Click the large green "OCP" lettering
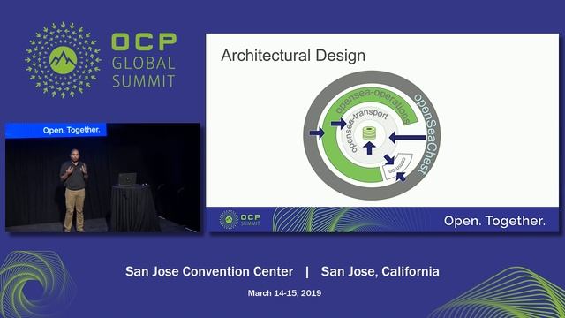The width and height of the screenshot is (565, 318). [x=144, y=42]
